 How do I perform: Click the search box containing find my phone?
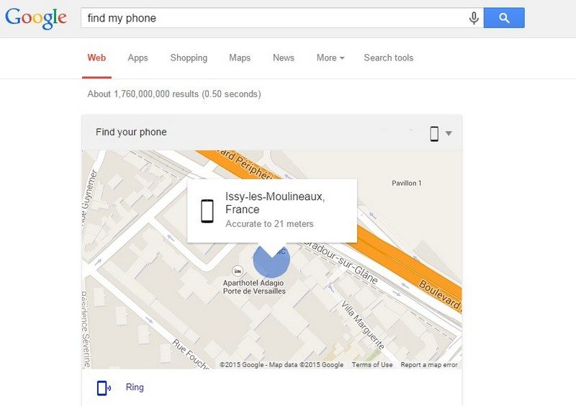point(274,18)
